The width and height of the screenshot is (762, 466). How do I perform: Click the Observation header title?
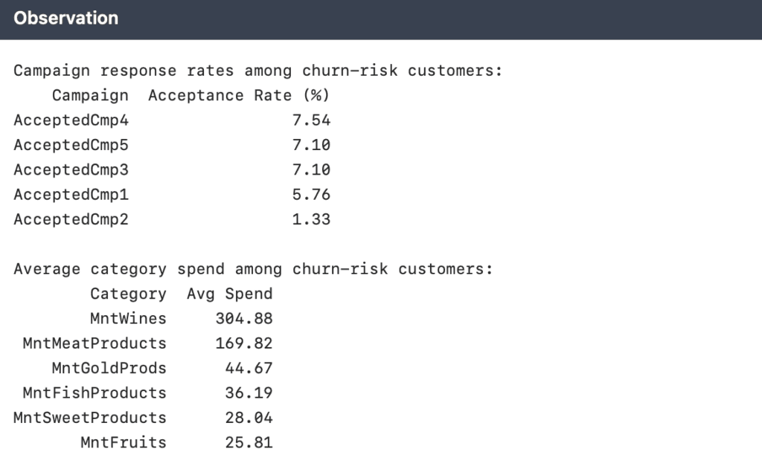(65, 19)
